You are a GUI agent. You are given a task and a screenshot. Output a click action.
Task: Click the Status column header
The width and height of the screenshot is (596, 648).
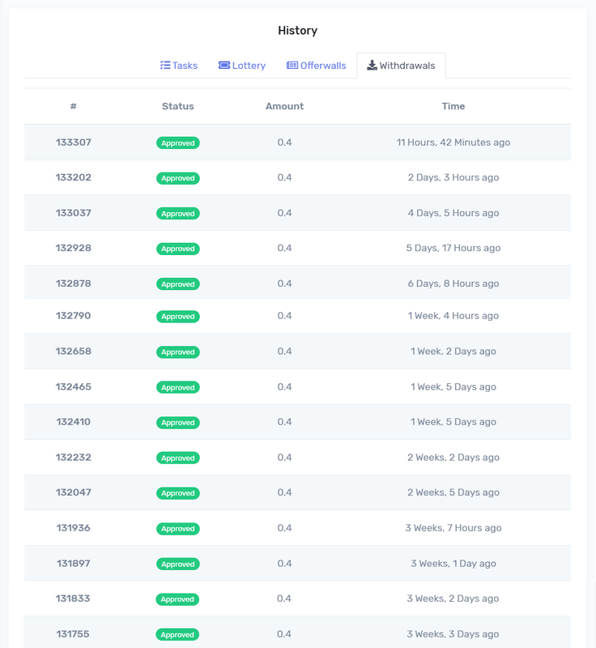point(177,106)
